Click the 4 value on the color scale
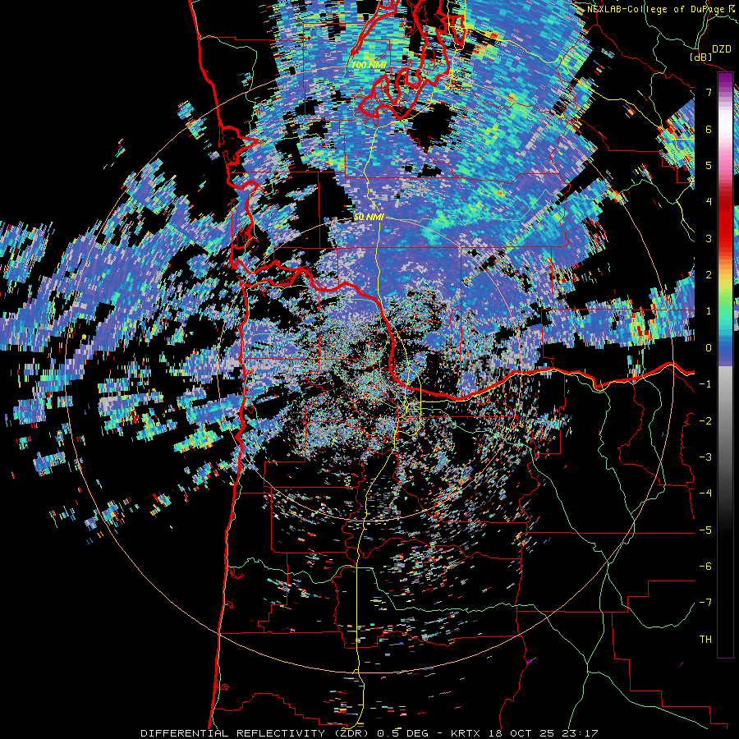 click(x=709, y=202)
